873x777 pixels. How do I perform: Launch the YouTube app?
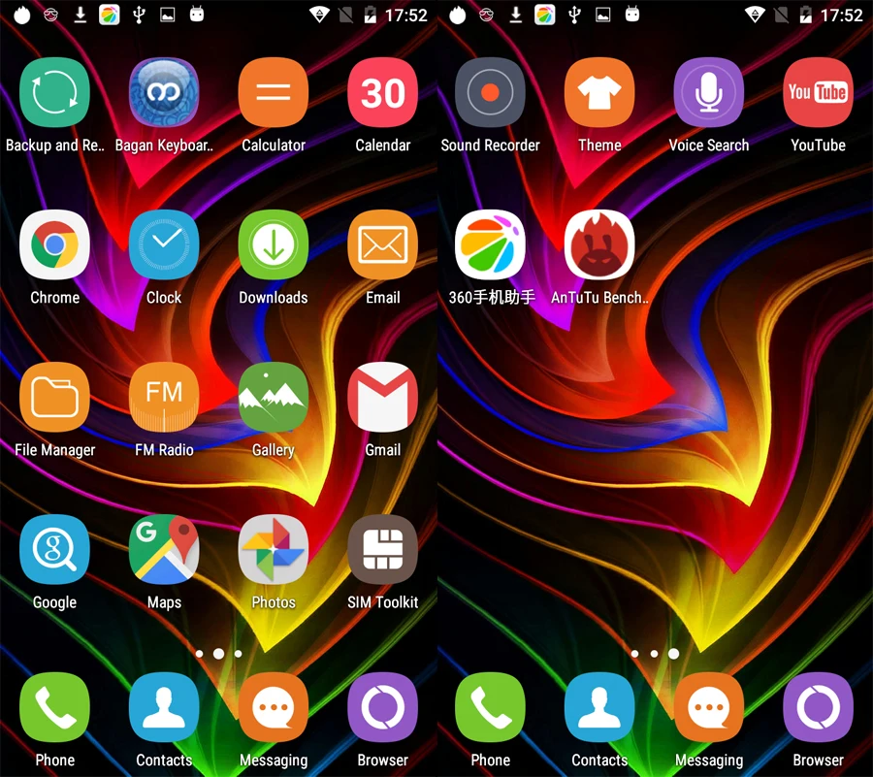tap(818, 92)
